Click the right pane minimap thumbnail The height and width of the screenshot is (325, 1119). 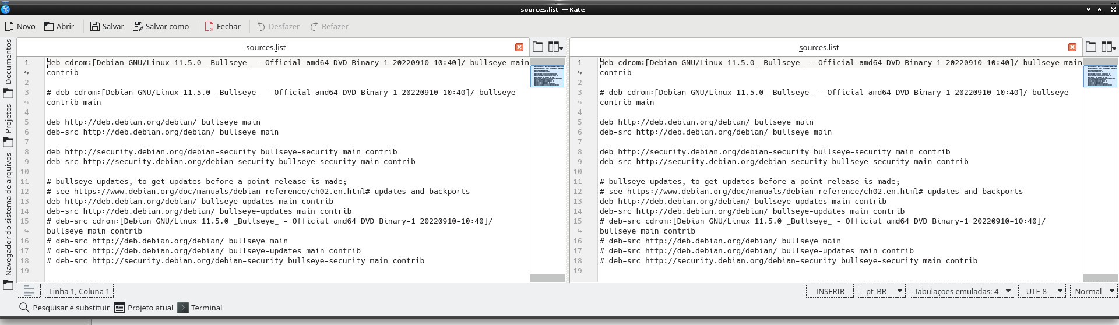(1100, 76)
